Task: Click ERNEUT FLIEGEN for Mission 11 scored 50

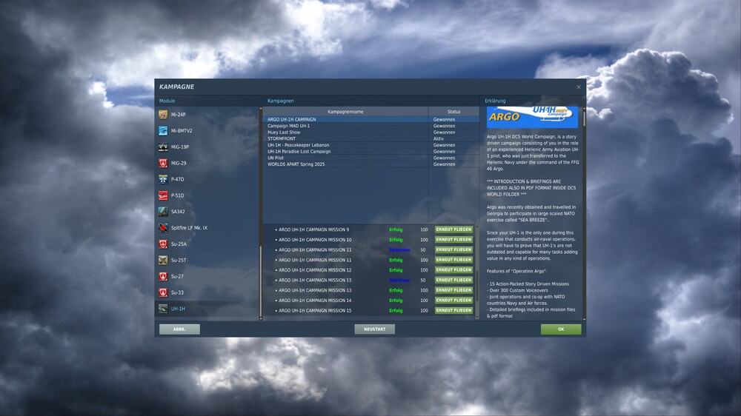Action: tap(453, 249)
